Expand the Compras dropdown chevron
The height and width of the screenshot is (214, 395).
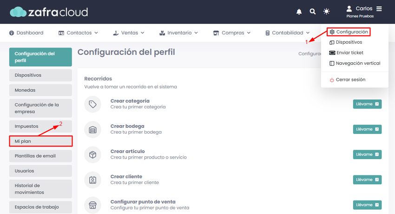249,33
